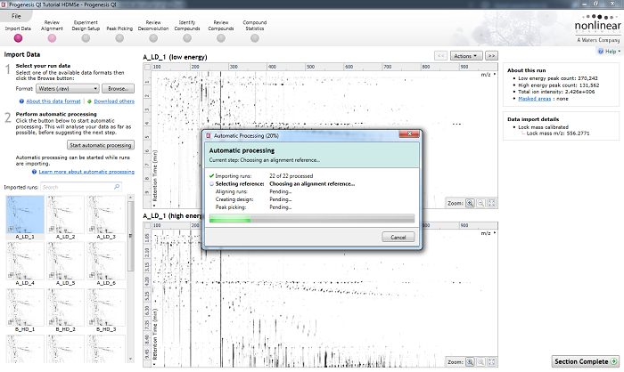Click the high energy plot corner box
Screen dimensions: 624x372
pyautogui.click(x=147, y=225)
